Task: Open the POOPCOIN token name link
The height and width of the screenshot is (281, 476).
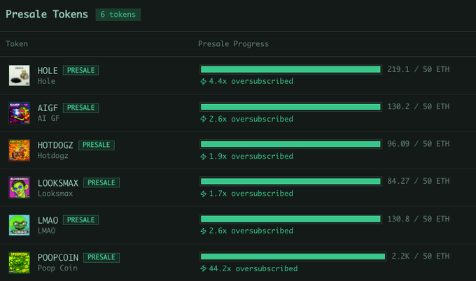Action: click(x=57, y=257)
